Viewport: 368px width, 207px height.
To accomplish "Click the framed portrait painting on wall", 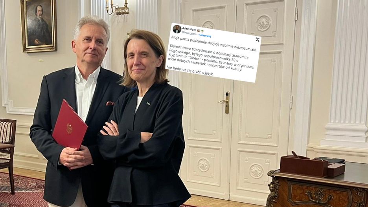I will pyautogui.click(x=39, y=25).
